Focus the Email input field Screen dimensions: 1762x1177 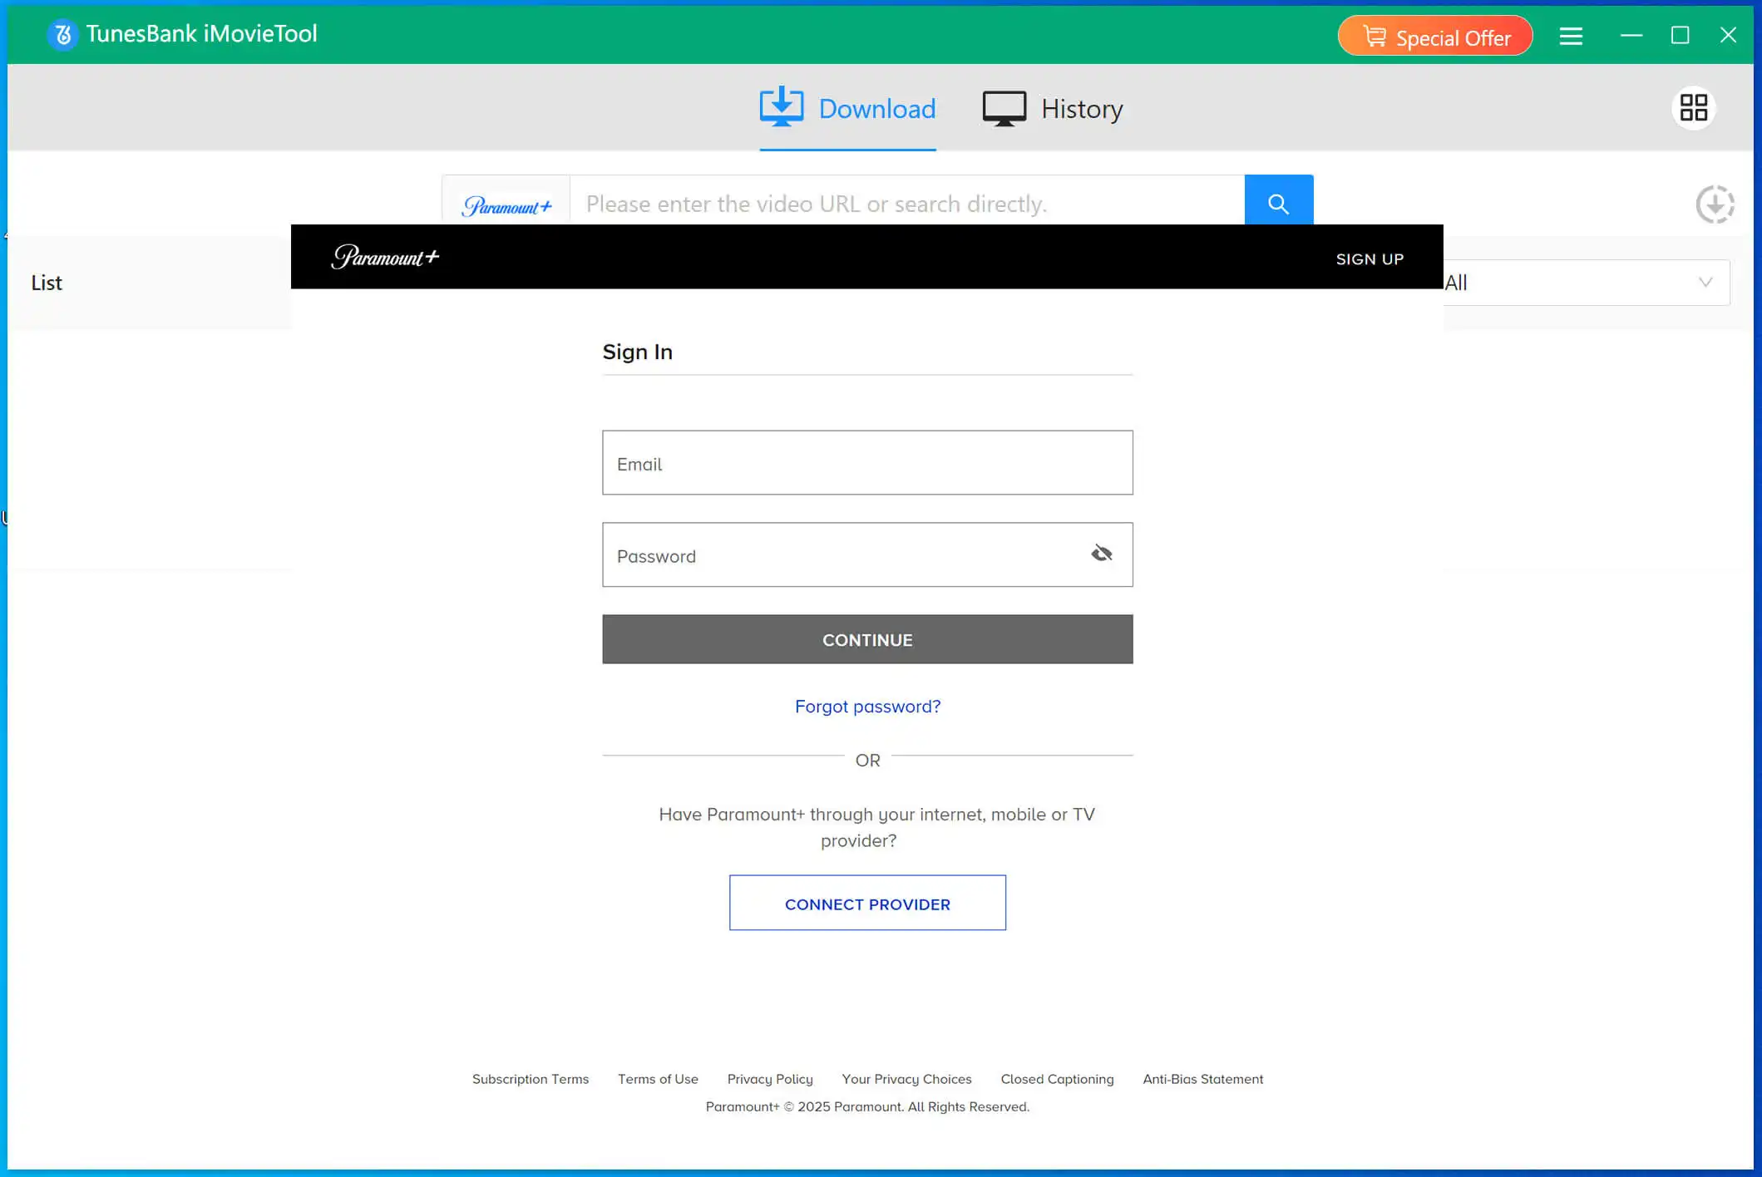pyautogui.click(x=867, y=463)
